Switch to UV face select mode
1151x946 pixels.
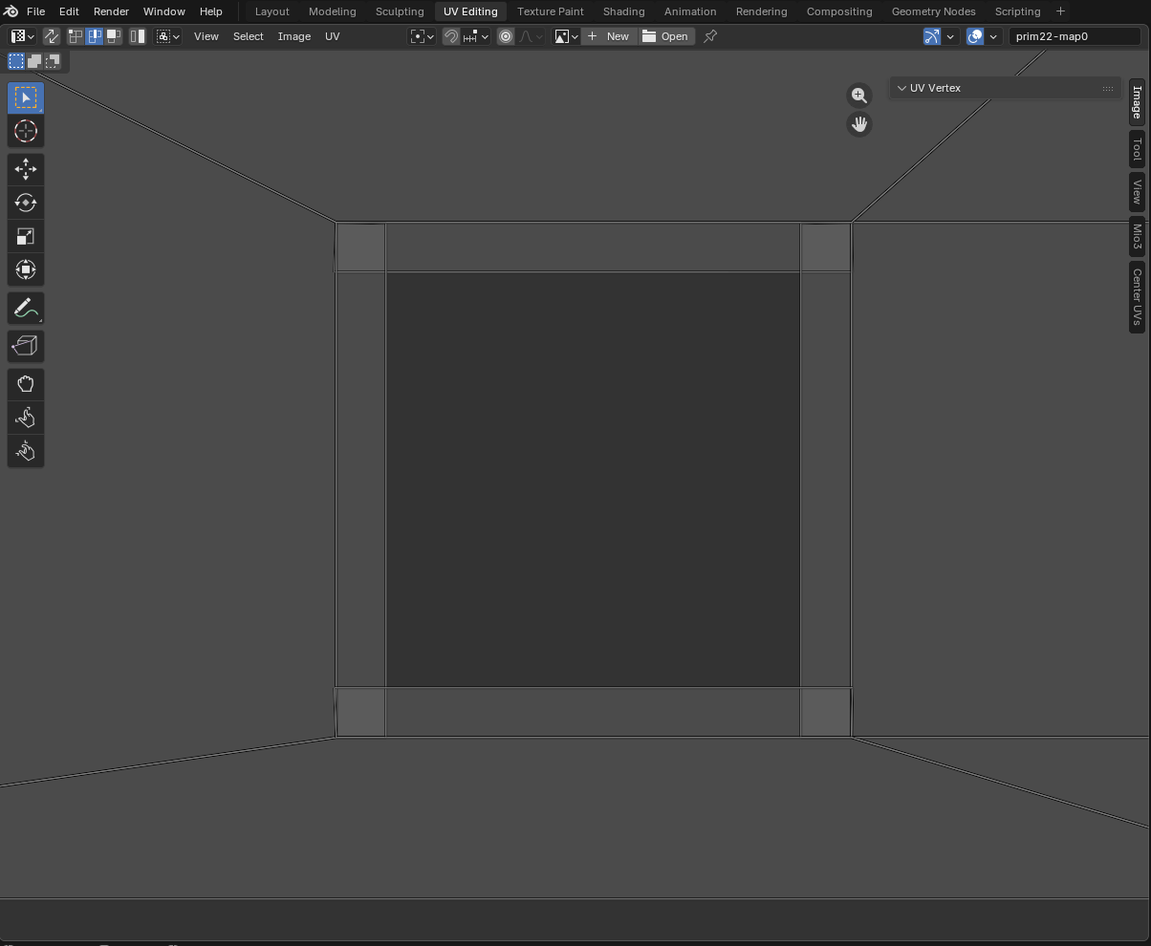(x=113, y=36)
